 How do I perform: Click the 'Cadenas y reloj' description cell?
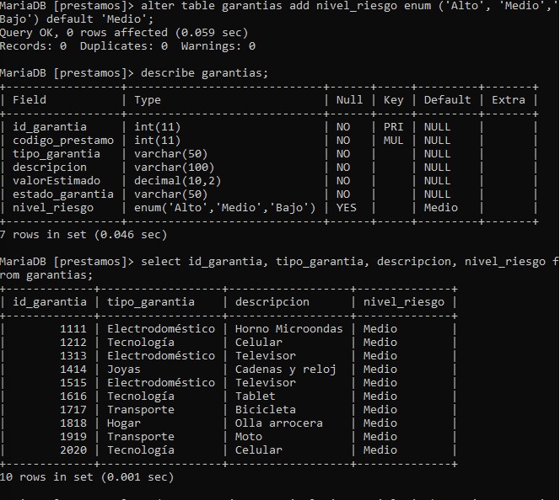285,370
